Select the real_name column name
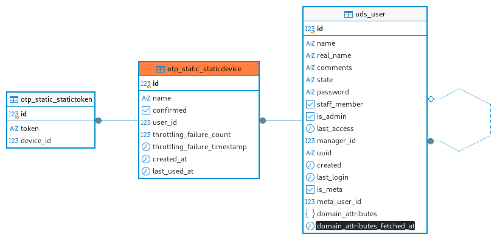 (334, 55)
